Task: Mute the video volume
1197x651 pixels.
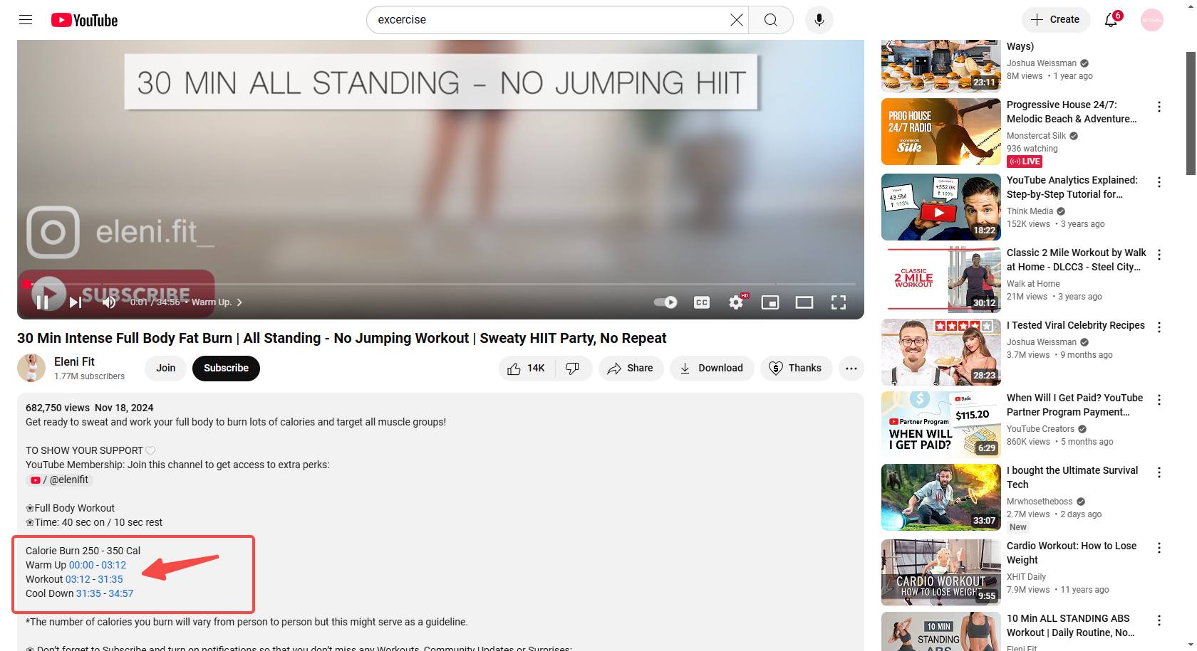Action: [x=108, y=302]
